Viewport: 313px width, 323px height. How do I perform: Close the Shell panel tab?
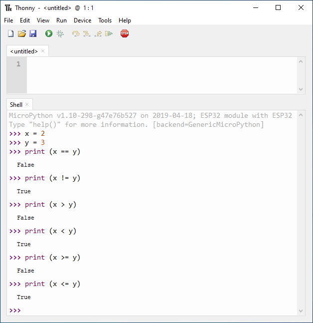[27, 104]
